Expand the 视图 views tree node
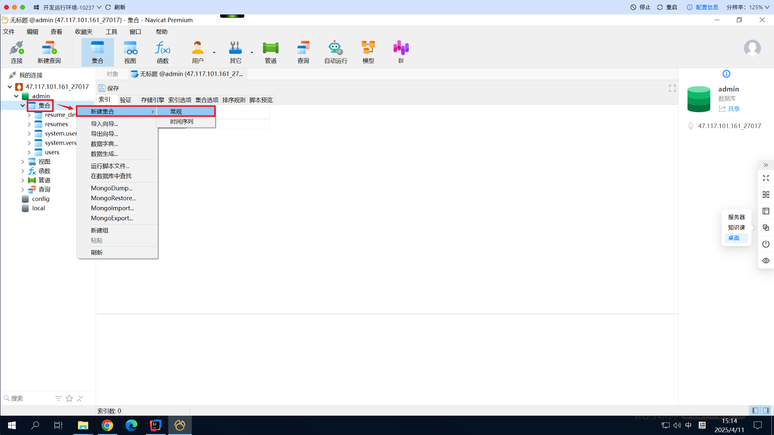Viewport: 774px width, 435px height. pyautogui.click(x=23, y=162)
